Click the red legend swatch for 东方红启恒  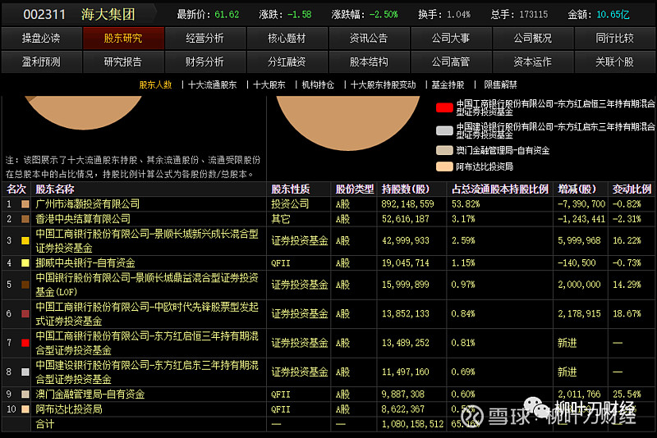coord(444,107)
